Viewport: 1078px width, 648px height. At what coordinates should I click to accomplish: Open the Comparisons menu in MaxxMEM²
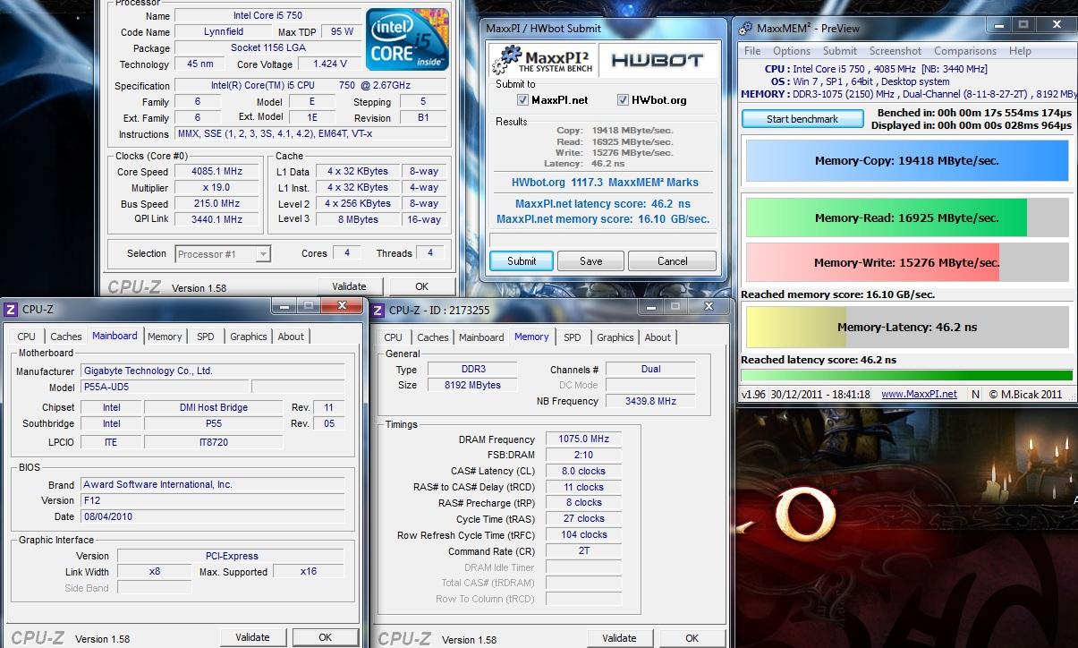point(964,51)
